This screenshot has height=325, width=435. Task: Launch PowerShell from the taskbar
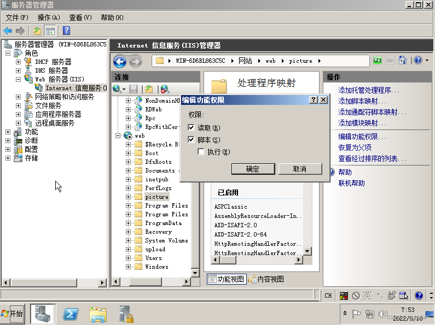(x=71, y=314)
